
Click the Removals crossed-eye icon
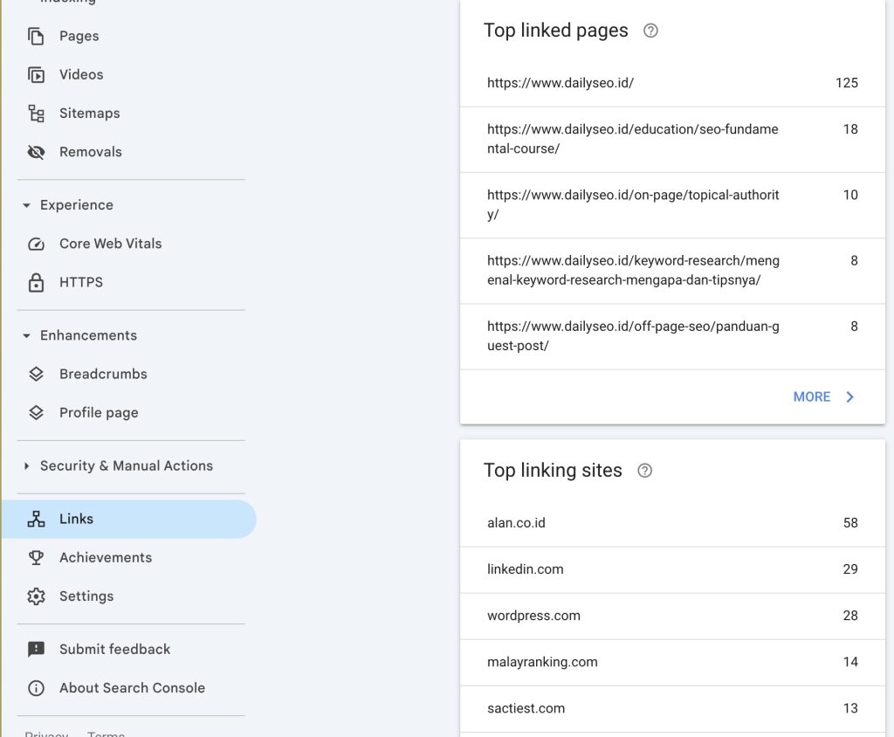click(36, 152)
